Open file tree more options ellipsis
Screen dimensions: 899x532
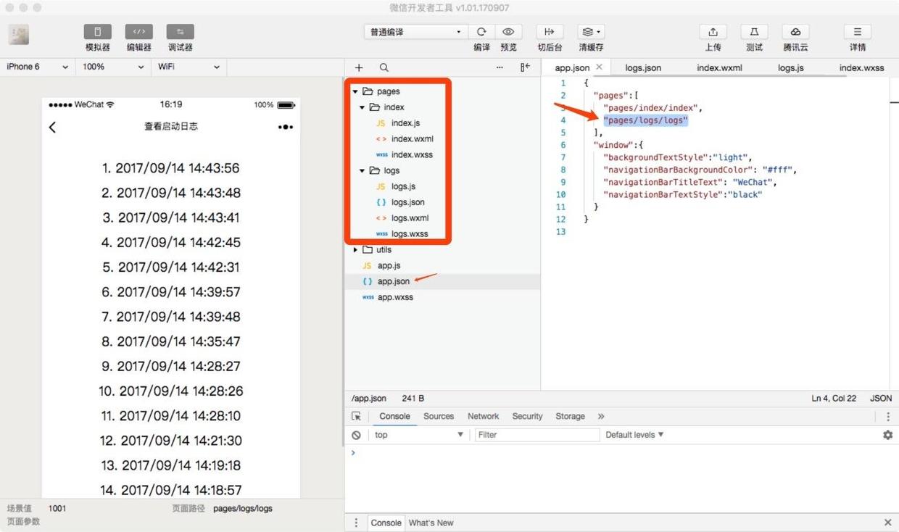pyautogui.click(x=500, y=67)
